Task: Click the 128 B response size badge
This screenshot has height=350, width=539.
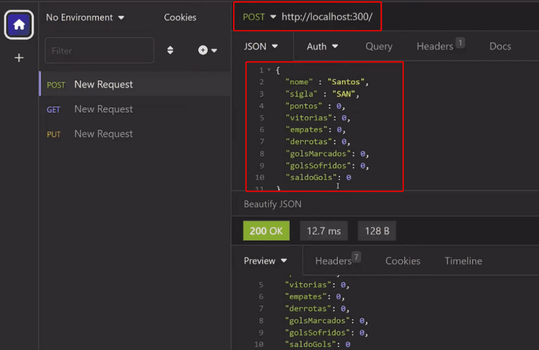Action: (x=377, y=231)
